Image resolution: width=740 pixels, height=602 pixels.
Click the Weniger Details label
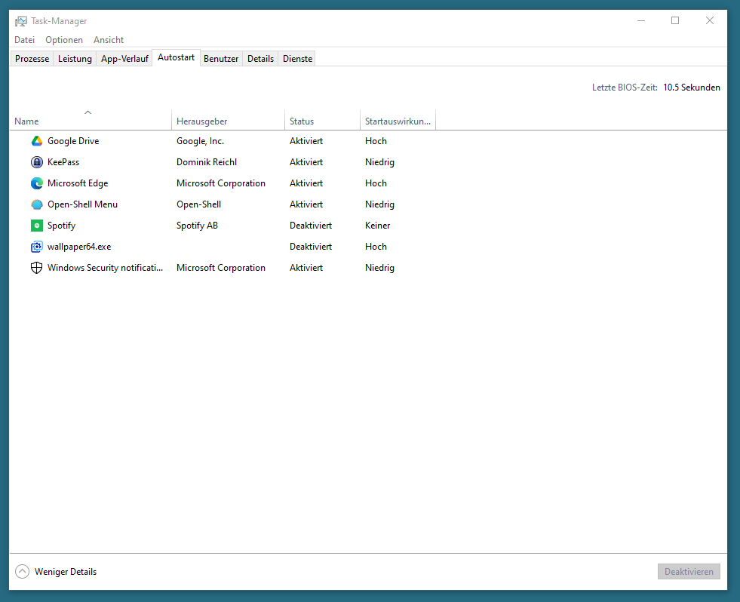[x=66, y=571]
